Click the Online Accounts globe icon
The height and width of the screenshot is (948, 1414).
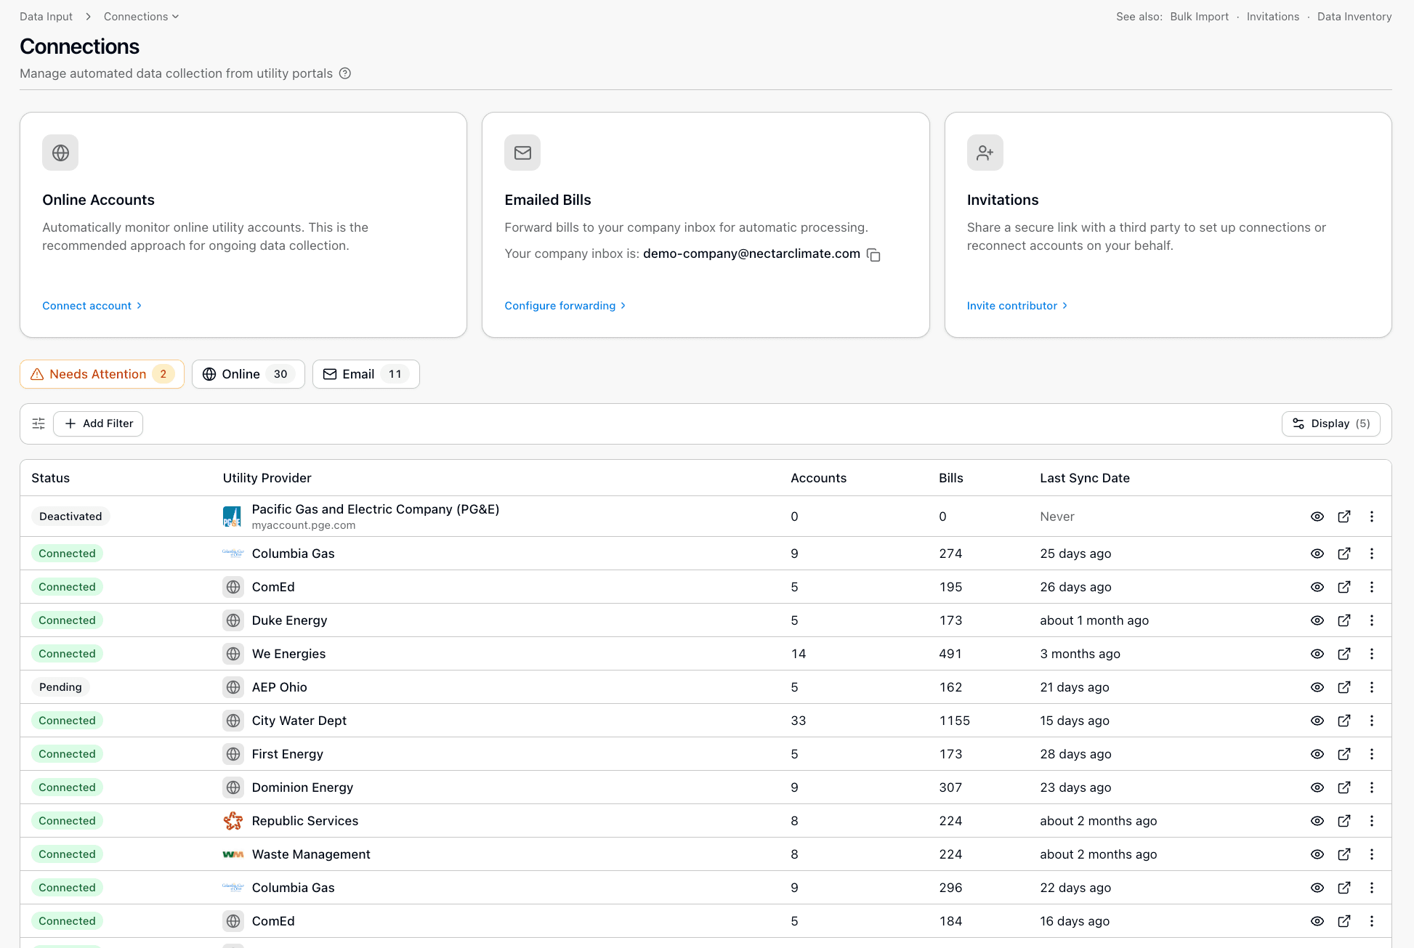[x=60, y=153]
